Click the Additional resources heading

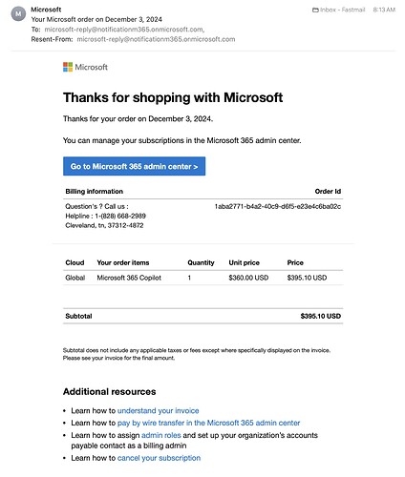tap(110, 391)
